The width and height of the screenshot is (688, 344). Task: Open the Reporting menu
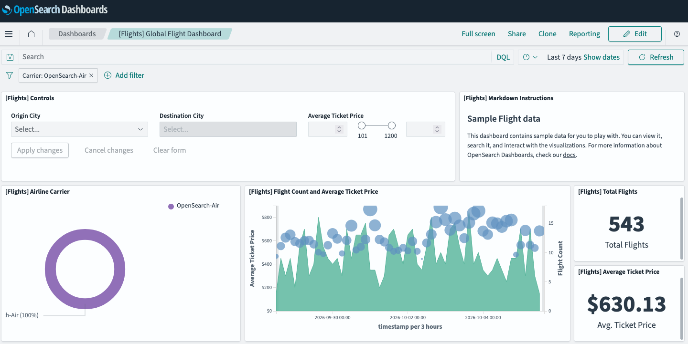point(584,34)
